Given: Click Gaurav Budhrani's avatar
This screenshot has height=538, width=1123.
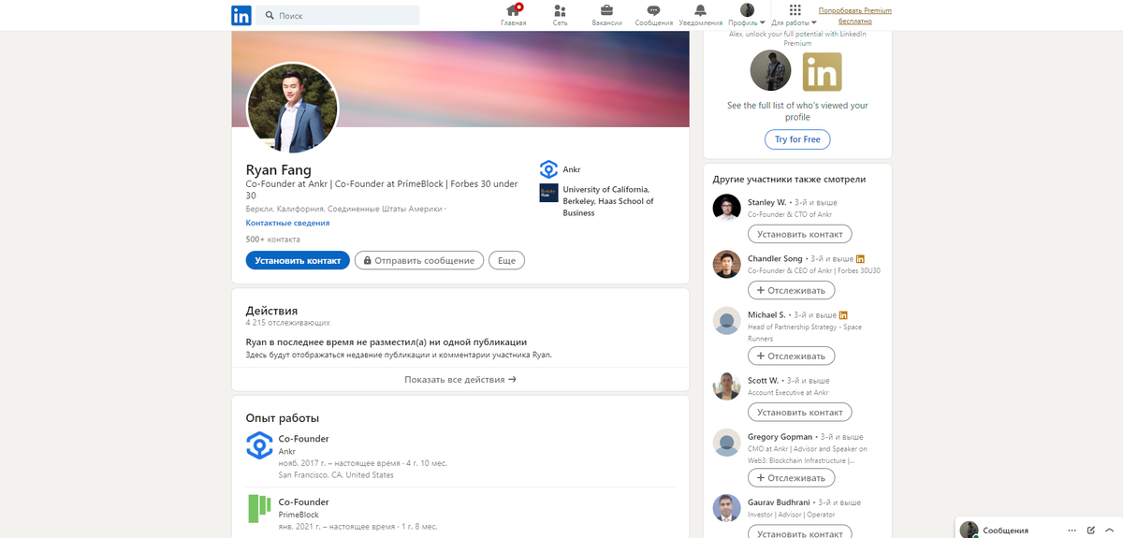Looking at the screenshot, I should 727,508.
